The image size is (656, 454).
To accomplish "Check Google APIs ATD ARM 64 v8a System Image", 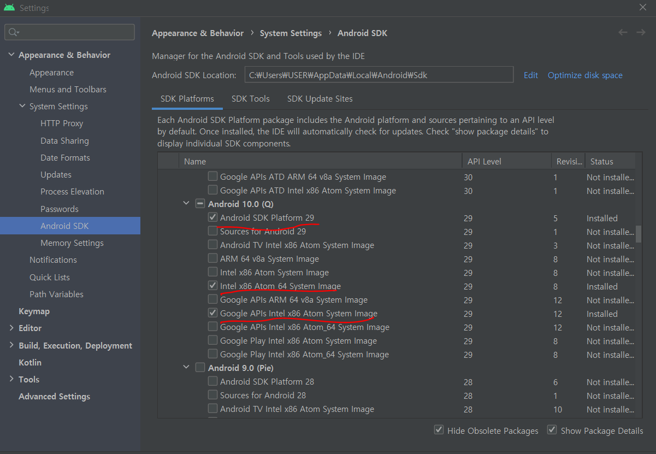I will (212, 176).
